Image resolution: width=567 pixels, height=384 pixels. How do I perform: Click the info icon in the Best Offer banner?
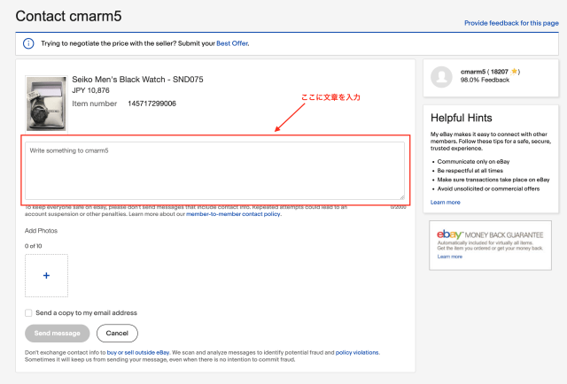coord(28,42)
